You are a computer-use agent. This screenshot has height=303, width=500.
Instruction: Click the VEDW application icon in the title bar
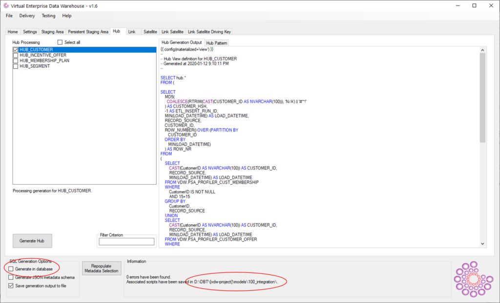pos(7,5)
